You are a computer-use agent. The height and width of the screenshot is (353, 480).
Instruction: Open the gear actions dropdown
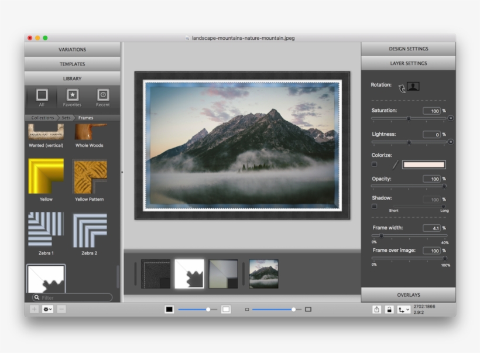47,309
